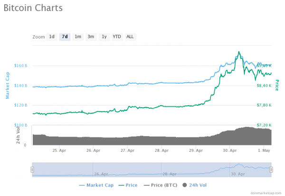
Task: Click the 25. Apr x-axis label
Action: (x=59, y=150)
